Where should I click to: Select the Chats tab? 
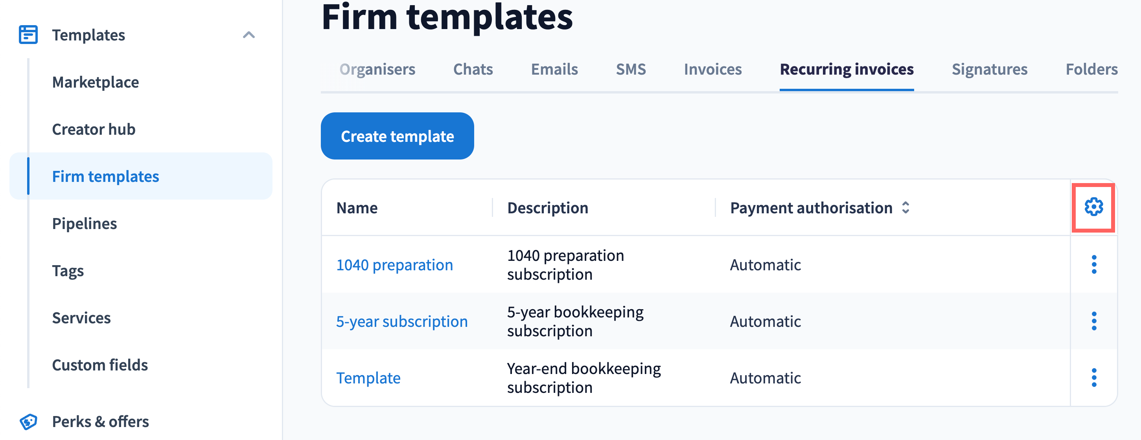[473, 69]
